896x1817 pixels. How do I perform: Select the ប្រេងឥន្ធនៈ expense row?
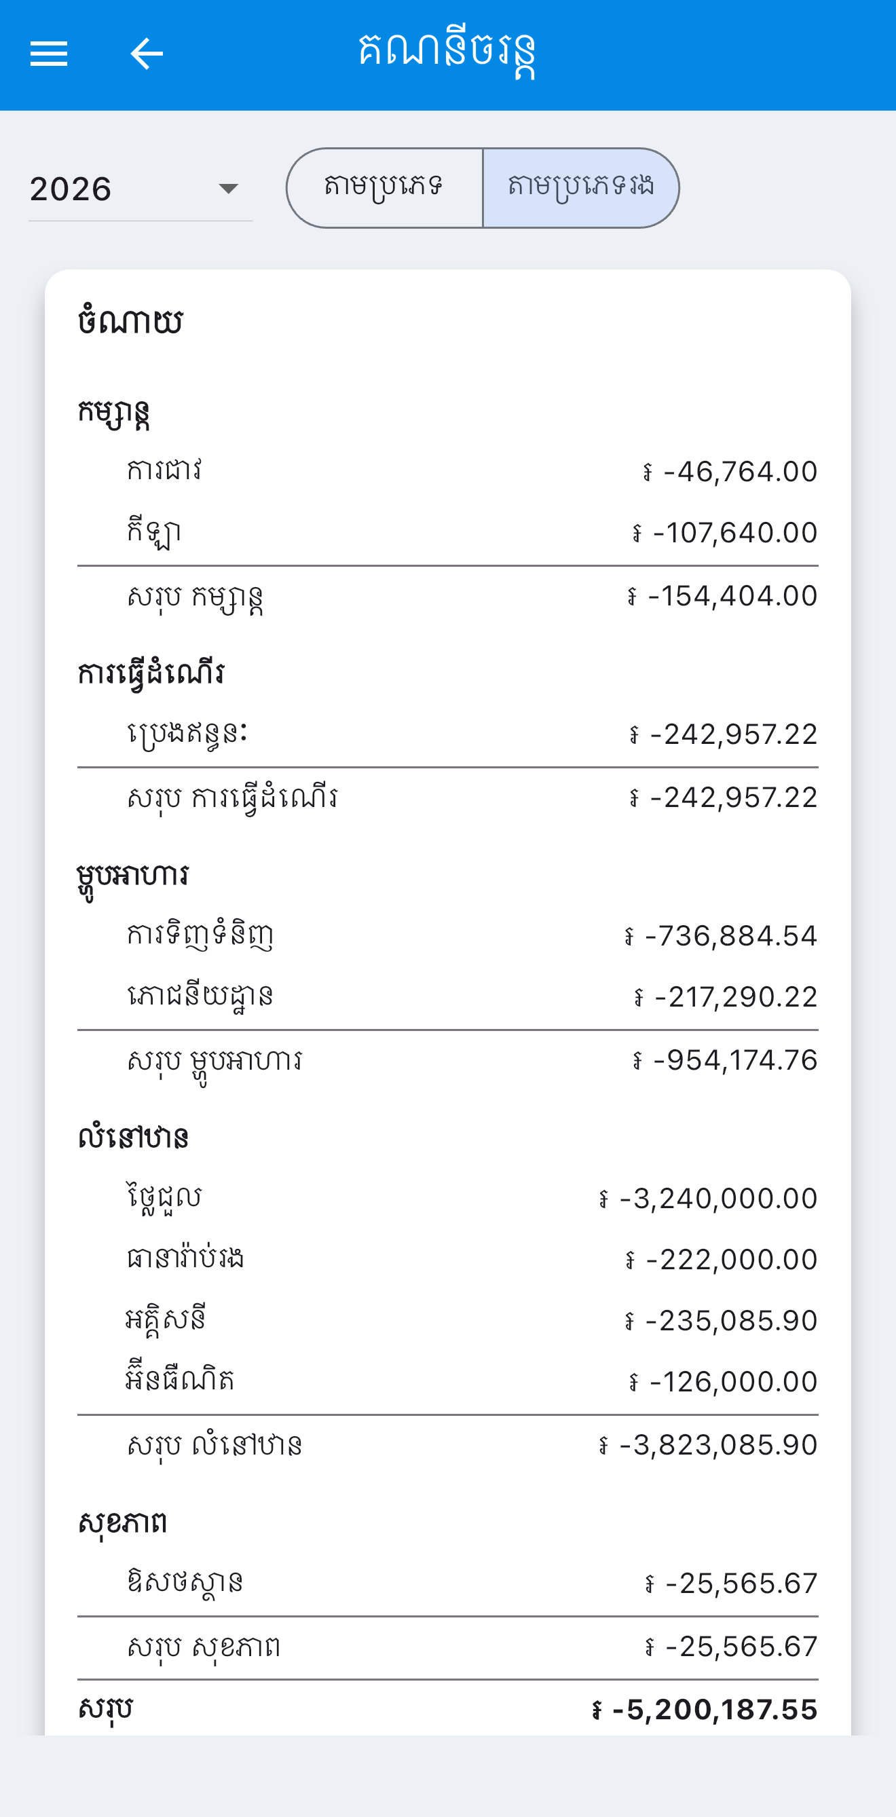[448, 734]
